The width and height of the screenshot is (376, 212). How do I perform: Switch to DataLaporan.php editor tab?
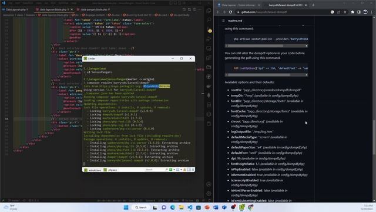coord(15,9)
